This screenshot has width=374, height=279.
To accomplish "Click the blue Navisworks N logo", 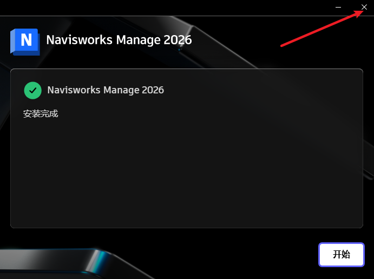I will (25, 42).
